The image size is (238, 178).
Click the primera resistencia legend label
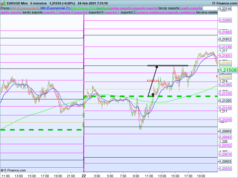151,12
